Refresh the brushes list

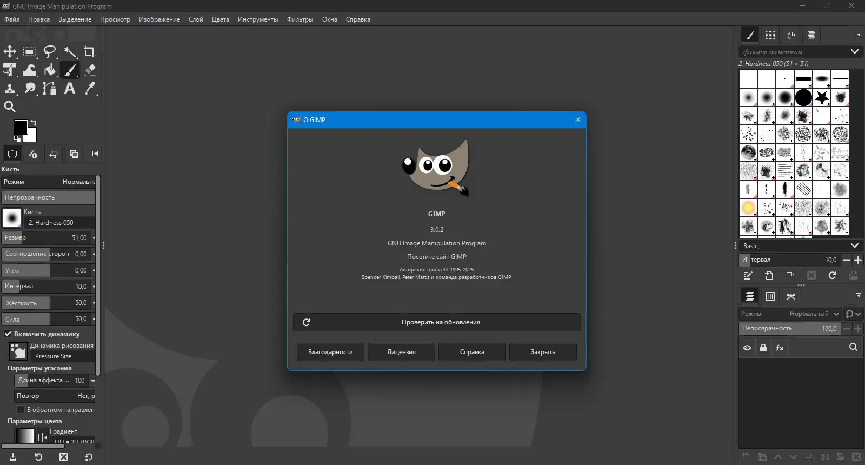[x=833, y=276]
